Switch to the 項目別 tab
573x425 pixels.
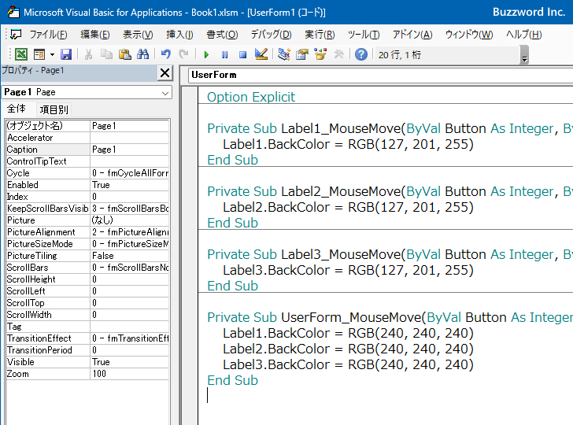coord(54,109)
